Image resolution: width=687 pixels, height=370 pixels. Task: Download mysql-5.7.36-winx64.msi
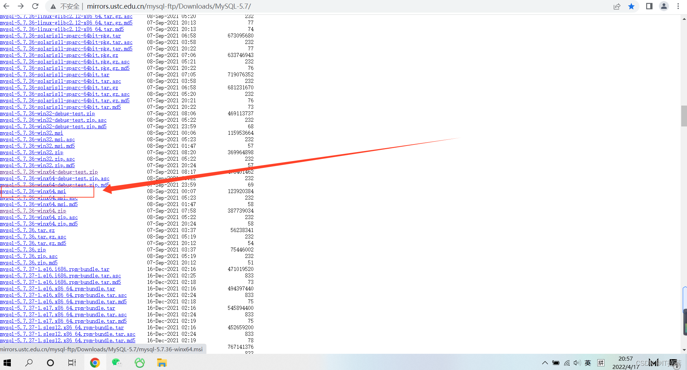[x=33, y=191]
